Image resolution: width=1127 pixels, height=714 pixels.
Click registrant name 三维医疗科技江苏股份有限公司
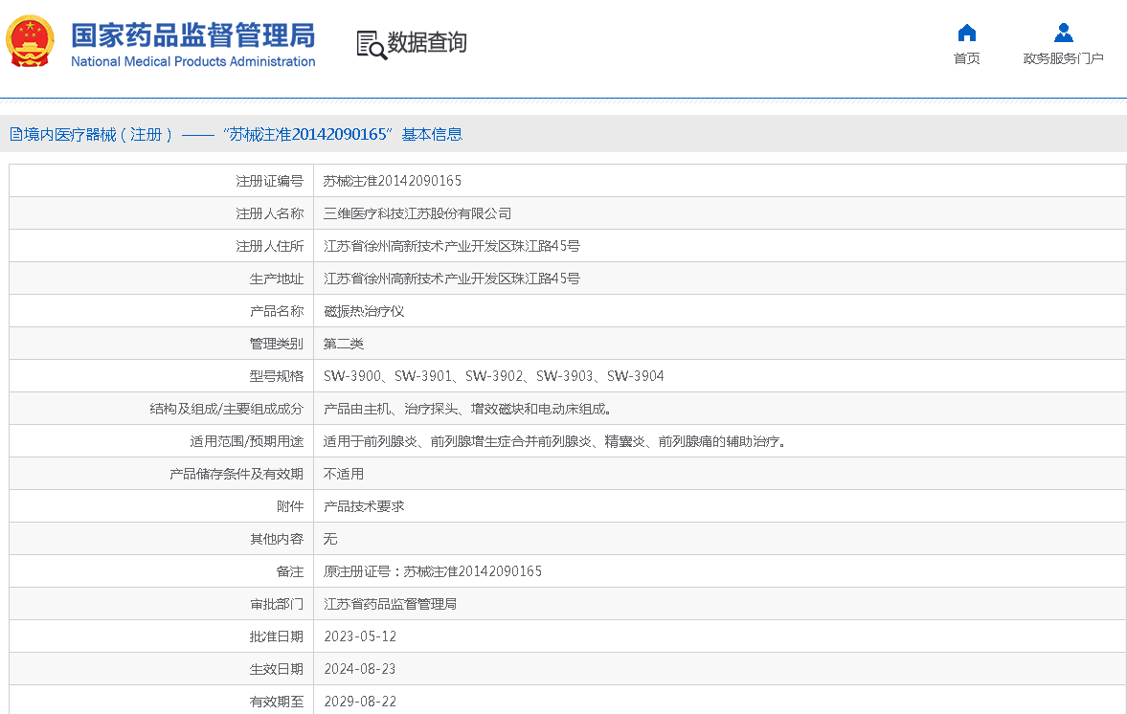(417, 213)
